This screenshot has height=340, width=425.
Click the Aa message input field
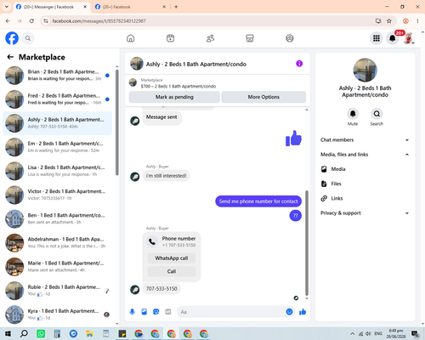pos(231,312)
